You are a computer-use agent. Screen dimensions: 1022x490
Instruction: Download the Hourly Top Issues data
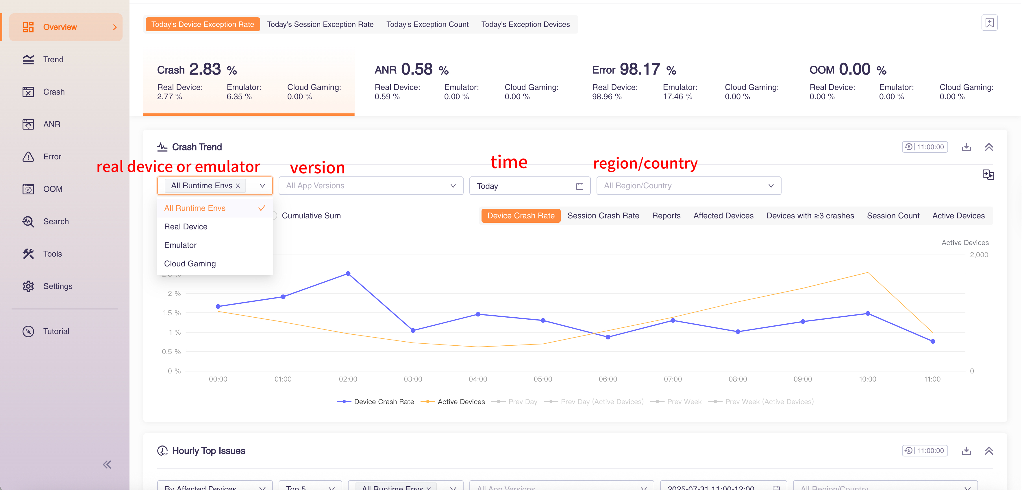967,451
